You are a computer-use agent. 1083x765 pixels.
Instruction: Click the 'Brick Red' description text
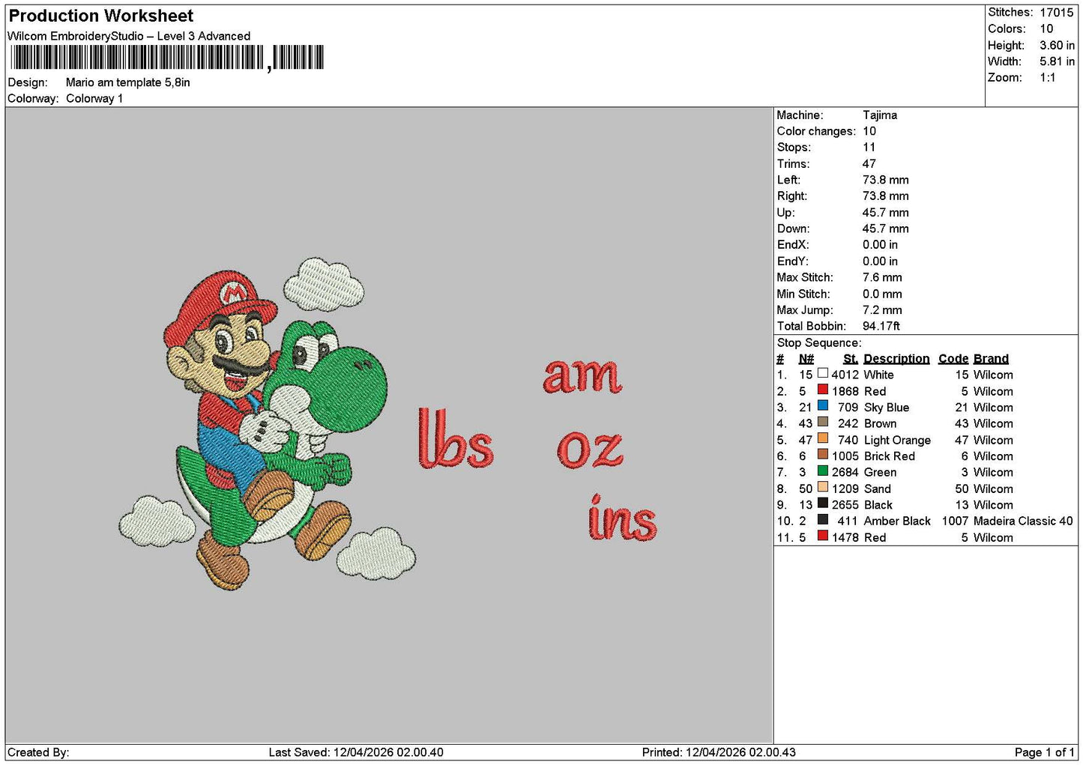point(889,456)
